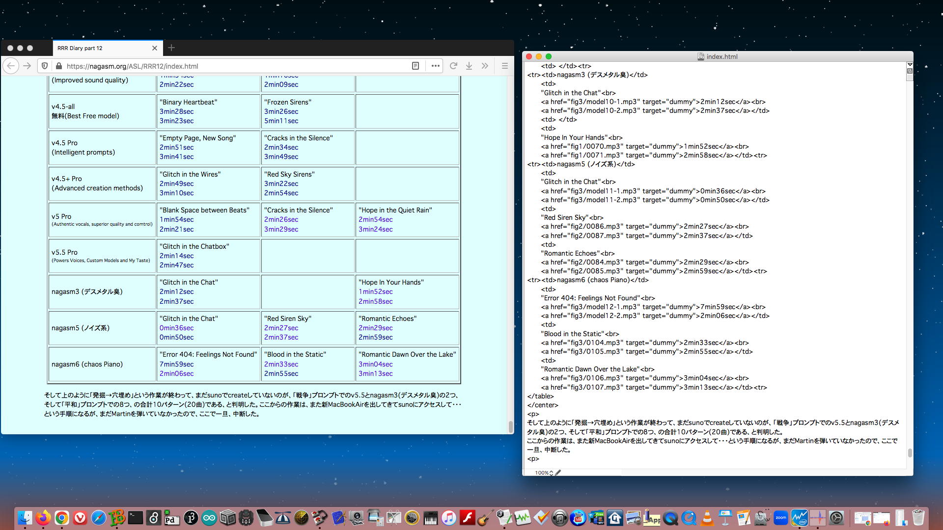Click the Firefox reload page icon

453,66
